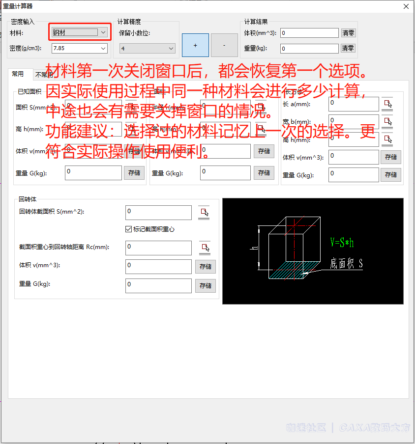The width and height of the screenshot is (415, 444).
Task: Store cuboid weight G via 存储
Action: pyautogui.click(x=390, y=175)
